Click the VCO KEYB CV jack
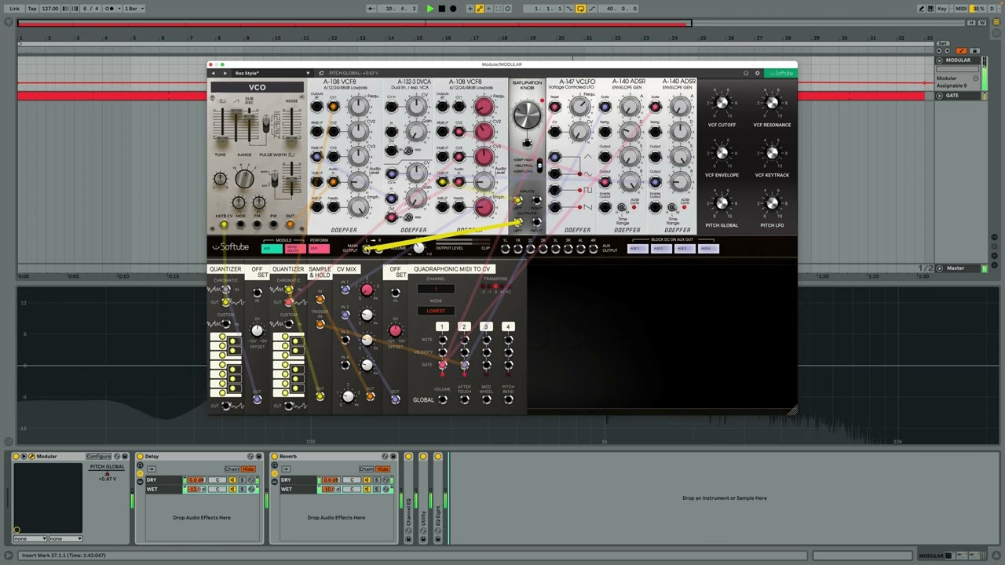The image size is (1005, 565). pyautogui.click(x=224, y=225)
